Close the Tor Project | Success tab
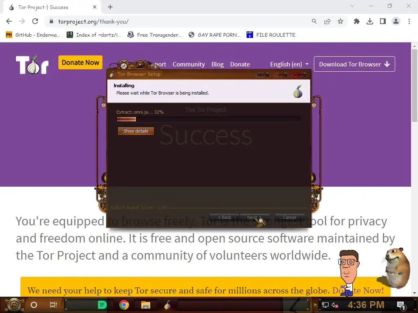 95,7
